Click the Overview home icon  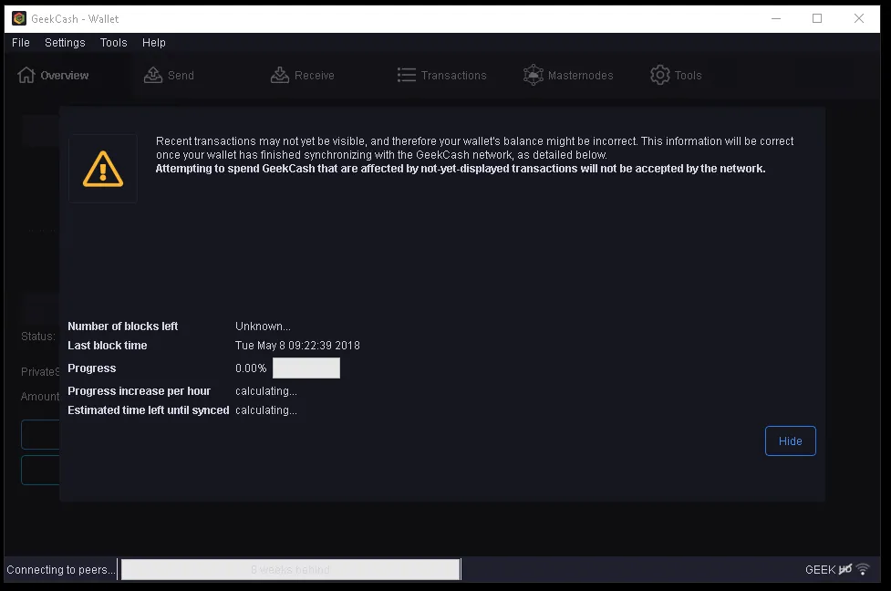pyautogui.click(x=26, y=75)
